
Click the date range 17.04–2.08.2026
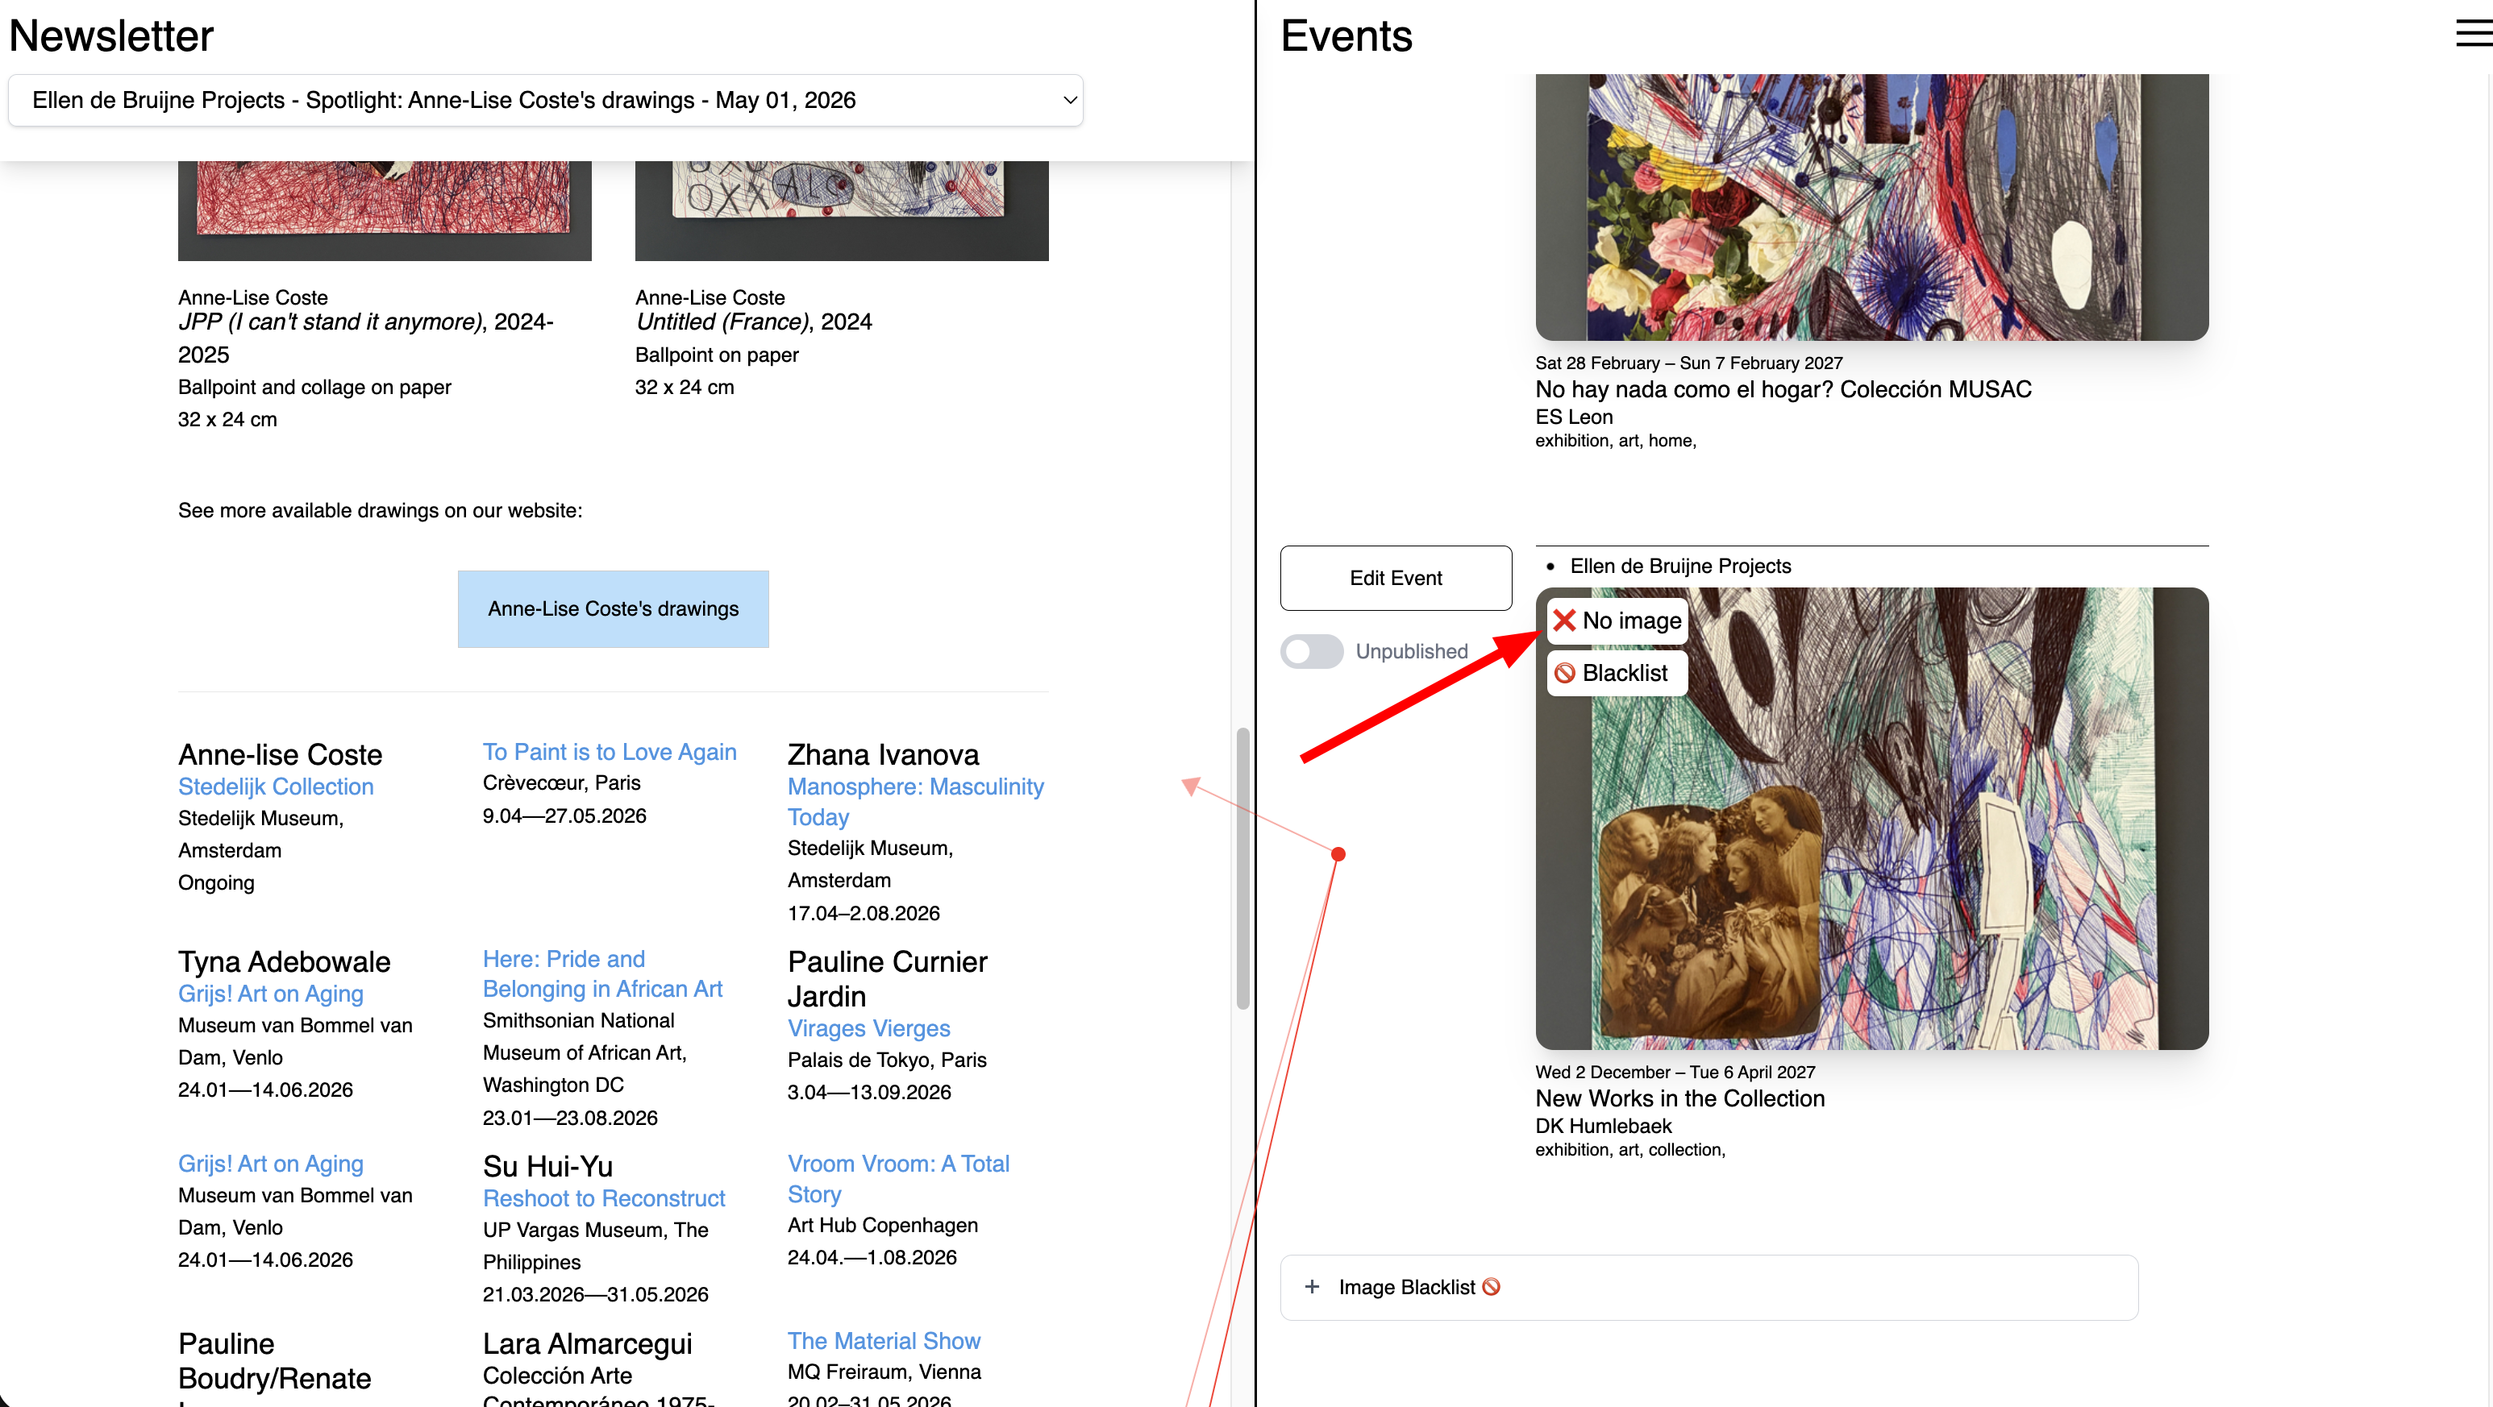tap(864, 914)
